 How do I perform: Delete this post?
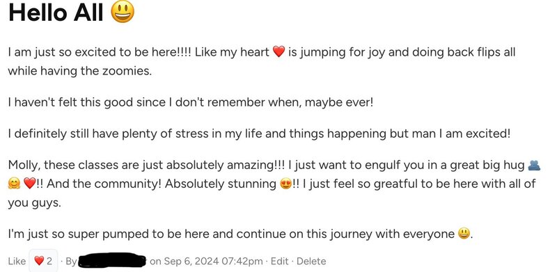(311, 262)
